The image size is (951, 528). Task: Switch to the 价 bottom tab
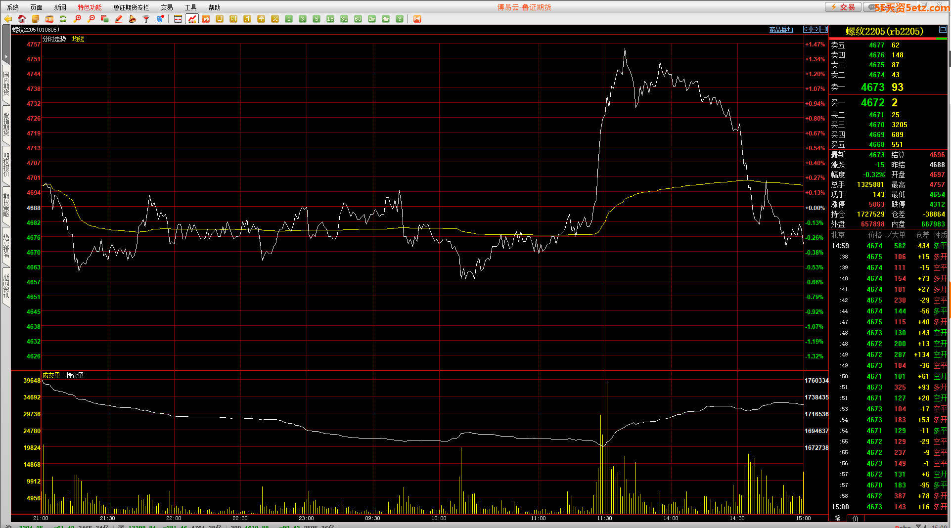[856, 518]
